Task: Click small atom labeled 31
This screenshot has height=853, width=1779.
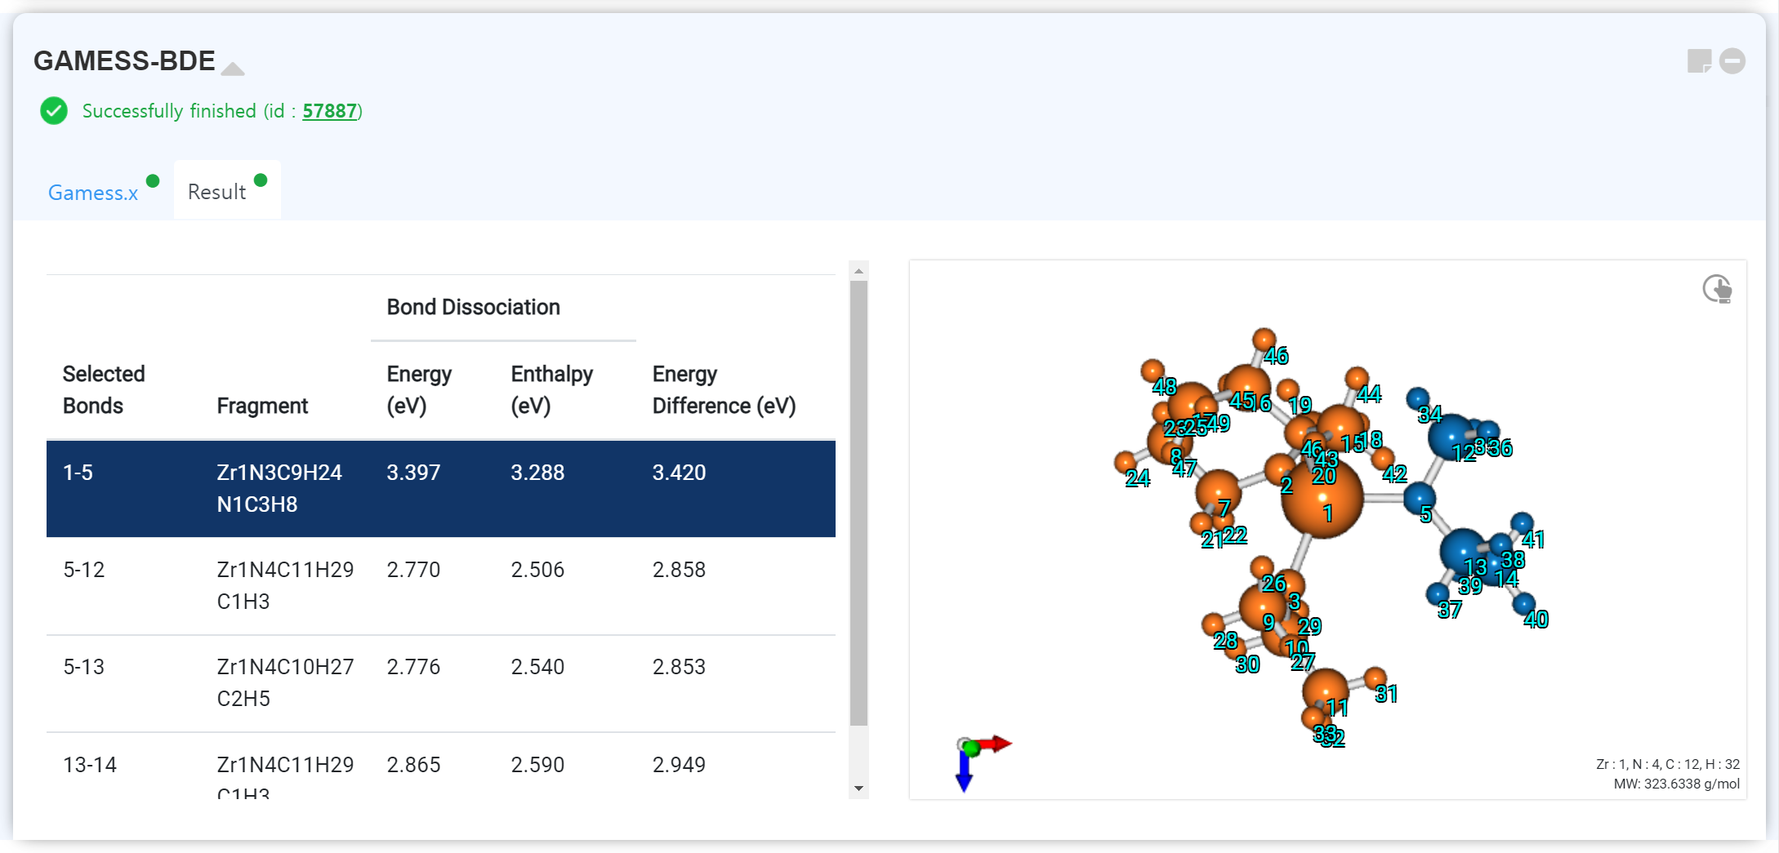Action: (1375, 678)
